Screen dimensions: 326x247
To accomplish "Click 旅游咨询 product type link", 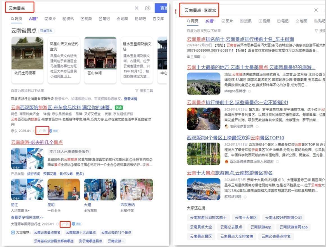I will coord(33,174).
